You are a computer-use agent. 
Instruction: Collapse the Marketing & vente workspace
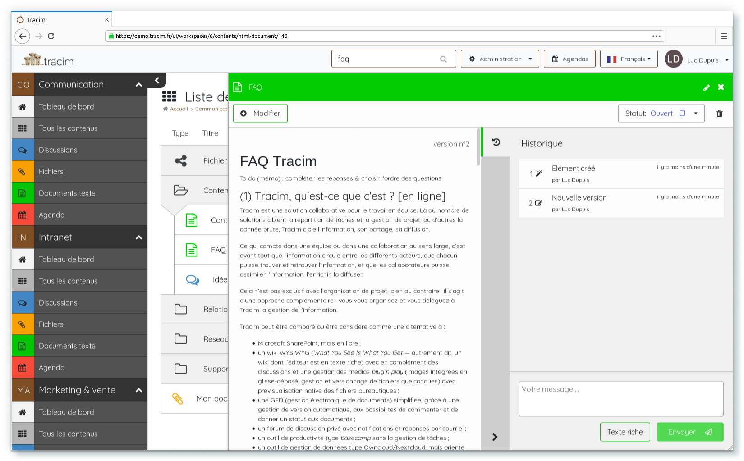(x=139, y=390)
